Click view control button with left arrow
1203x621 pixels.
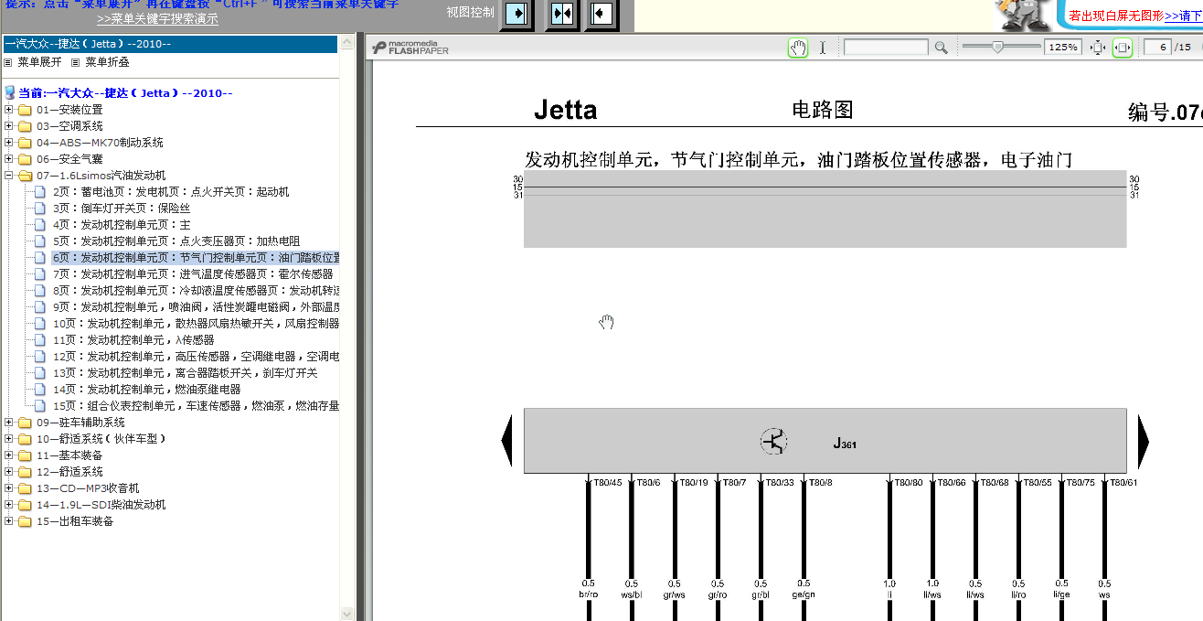pyautogui.click(x=601, y=15)
